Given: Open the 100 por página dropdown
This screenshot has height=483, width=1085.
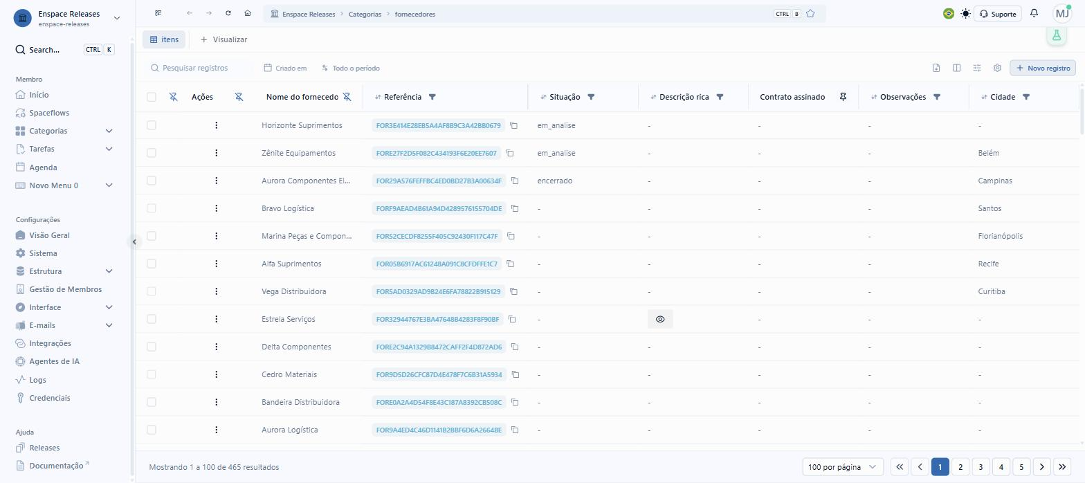Looking at the screenshot, I should pyautogui.click(x=843, y=467).
